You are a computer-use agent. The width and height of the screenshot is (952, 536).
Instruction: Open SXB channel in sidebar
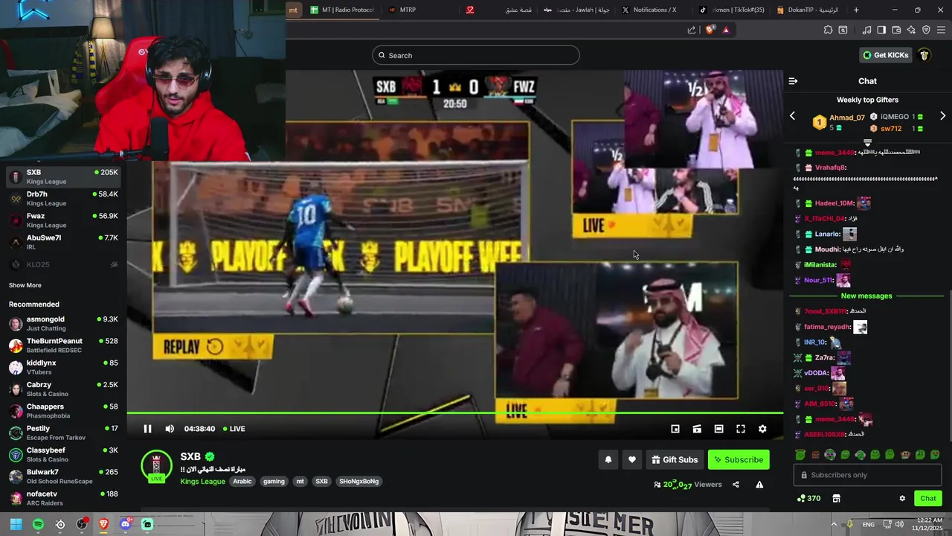pyautogui.click(x=63, y=176)
